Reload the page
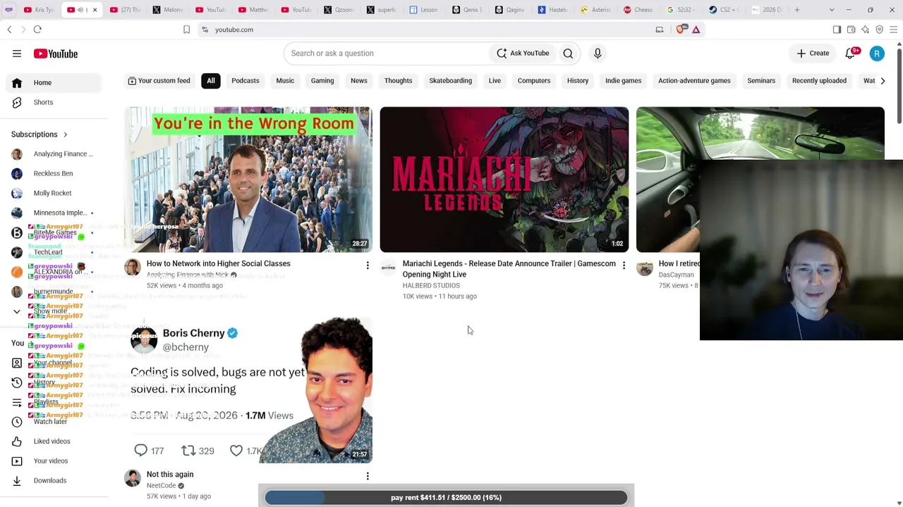903x507 pixels. point(37,30)
